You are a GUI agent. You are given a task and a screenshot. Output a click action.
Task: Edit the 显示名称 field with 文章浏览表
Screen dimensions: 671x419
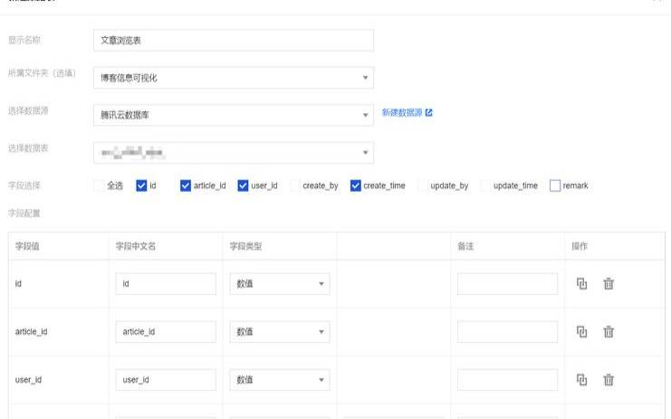point(234,40)
